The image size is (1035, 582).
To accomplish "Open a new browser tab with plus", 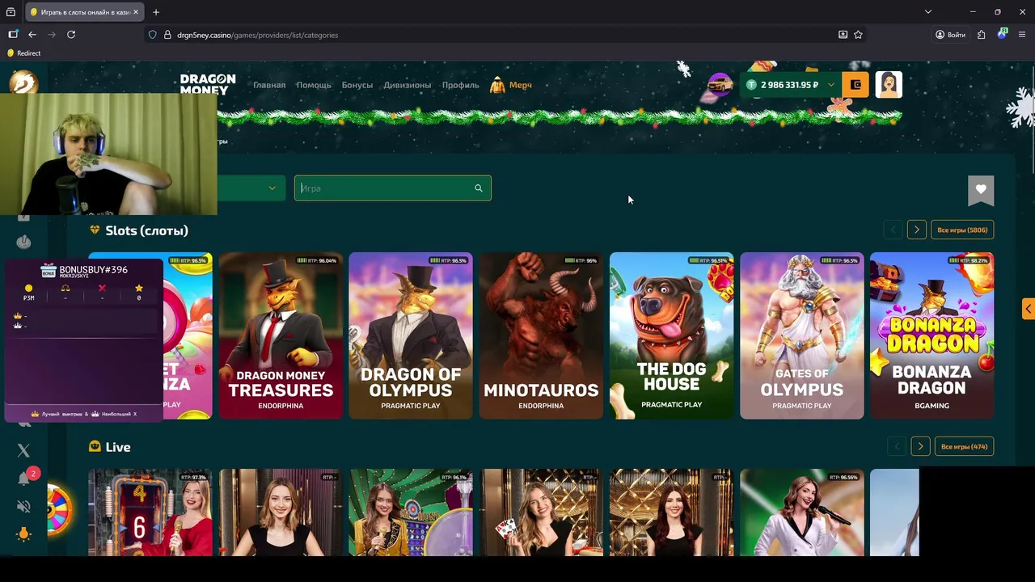I will [x=156, y=12].
